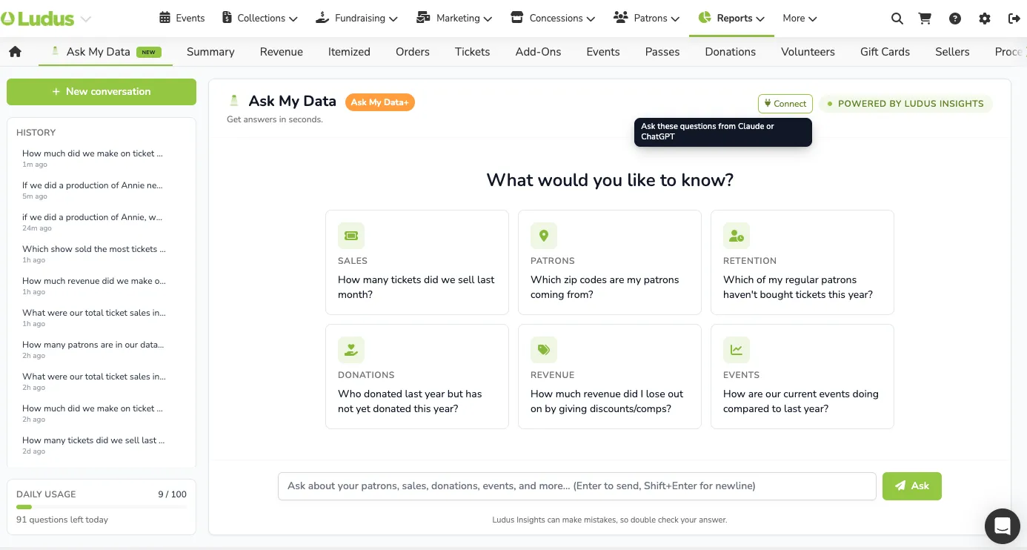
Task: Expand the Collections dropdown menu
Action: 259,19
